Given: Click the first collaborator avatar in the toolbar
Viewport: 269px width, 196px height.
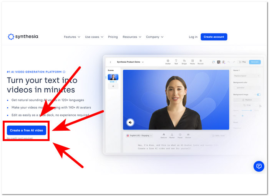Looking at the screenshot, I should pyautogui.click(x=219, y=62).
